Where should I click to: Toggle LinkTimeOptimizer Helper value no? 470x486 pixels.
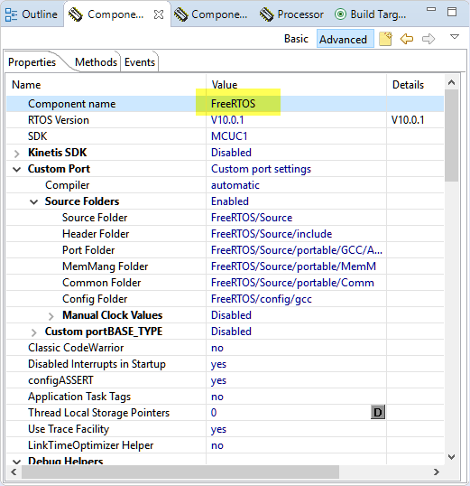coord(217,445)
